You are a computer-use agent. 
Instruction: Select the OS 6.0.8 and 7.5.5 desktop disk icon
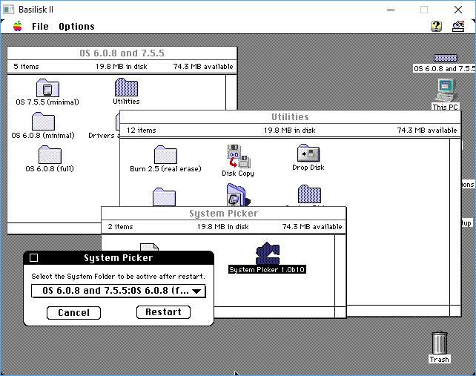tap(446, 58)
